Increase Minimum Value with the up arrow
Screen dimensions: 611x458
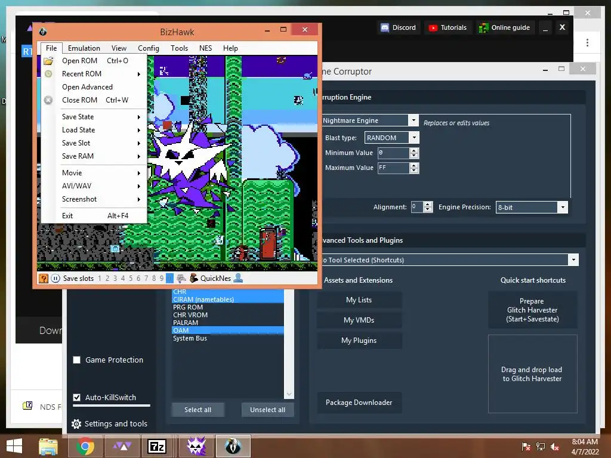(414, 150)
